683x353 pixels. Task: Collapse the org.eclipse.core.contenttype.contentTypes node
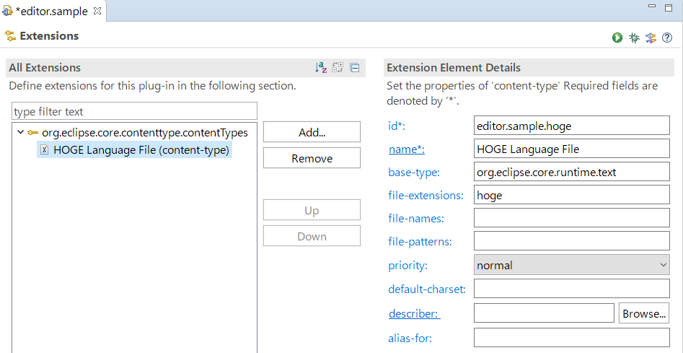[x=19, y=133]
